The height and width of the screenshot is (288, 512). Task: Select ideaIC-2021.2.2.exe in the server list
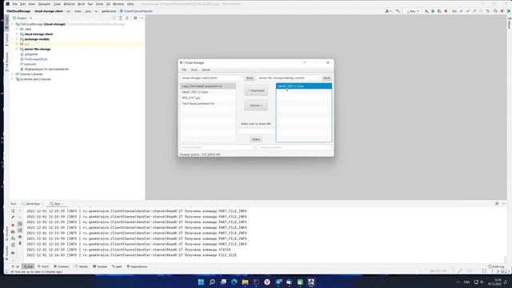point(304,86)
